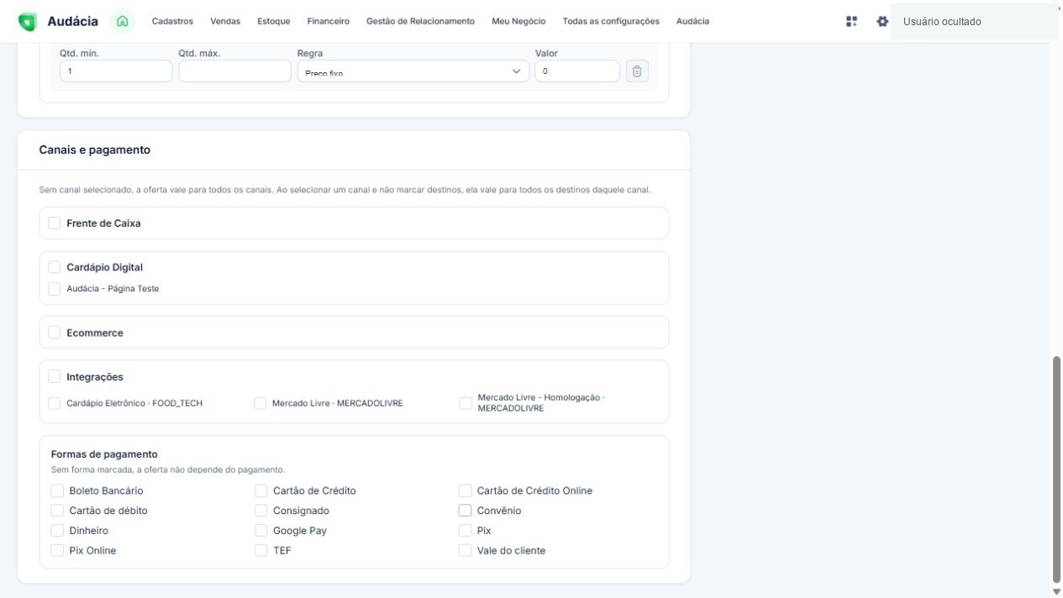Tick the Mercado Livre - MERCADOLIVRE checkbox
The height and width of the screenshot is (598, 1063).
click(x=260, y=403)
